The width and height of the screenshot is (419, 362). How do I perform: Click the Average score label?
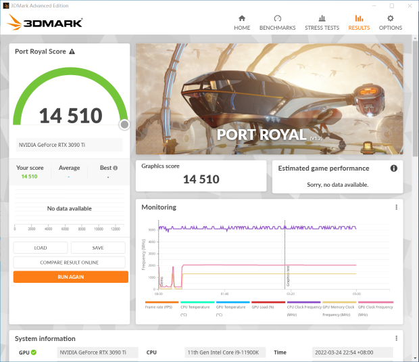[x=69, y=168]
